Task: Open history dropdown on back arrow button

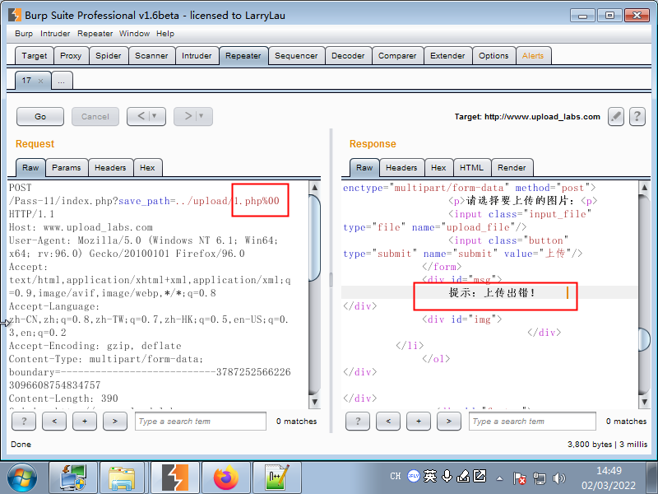Action: tap(154, 116)
